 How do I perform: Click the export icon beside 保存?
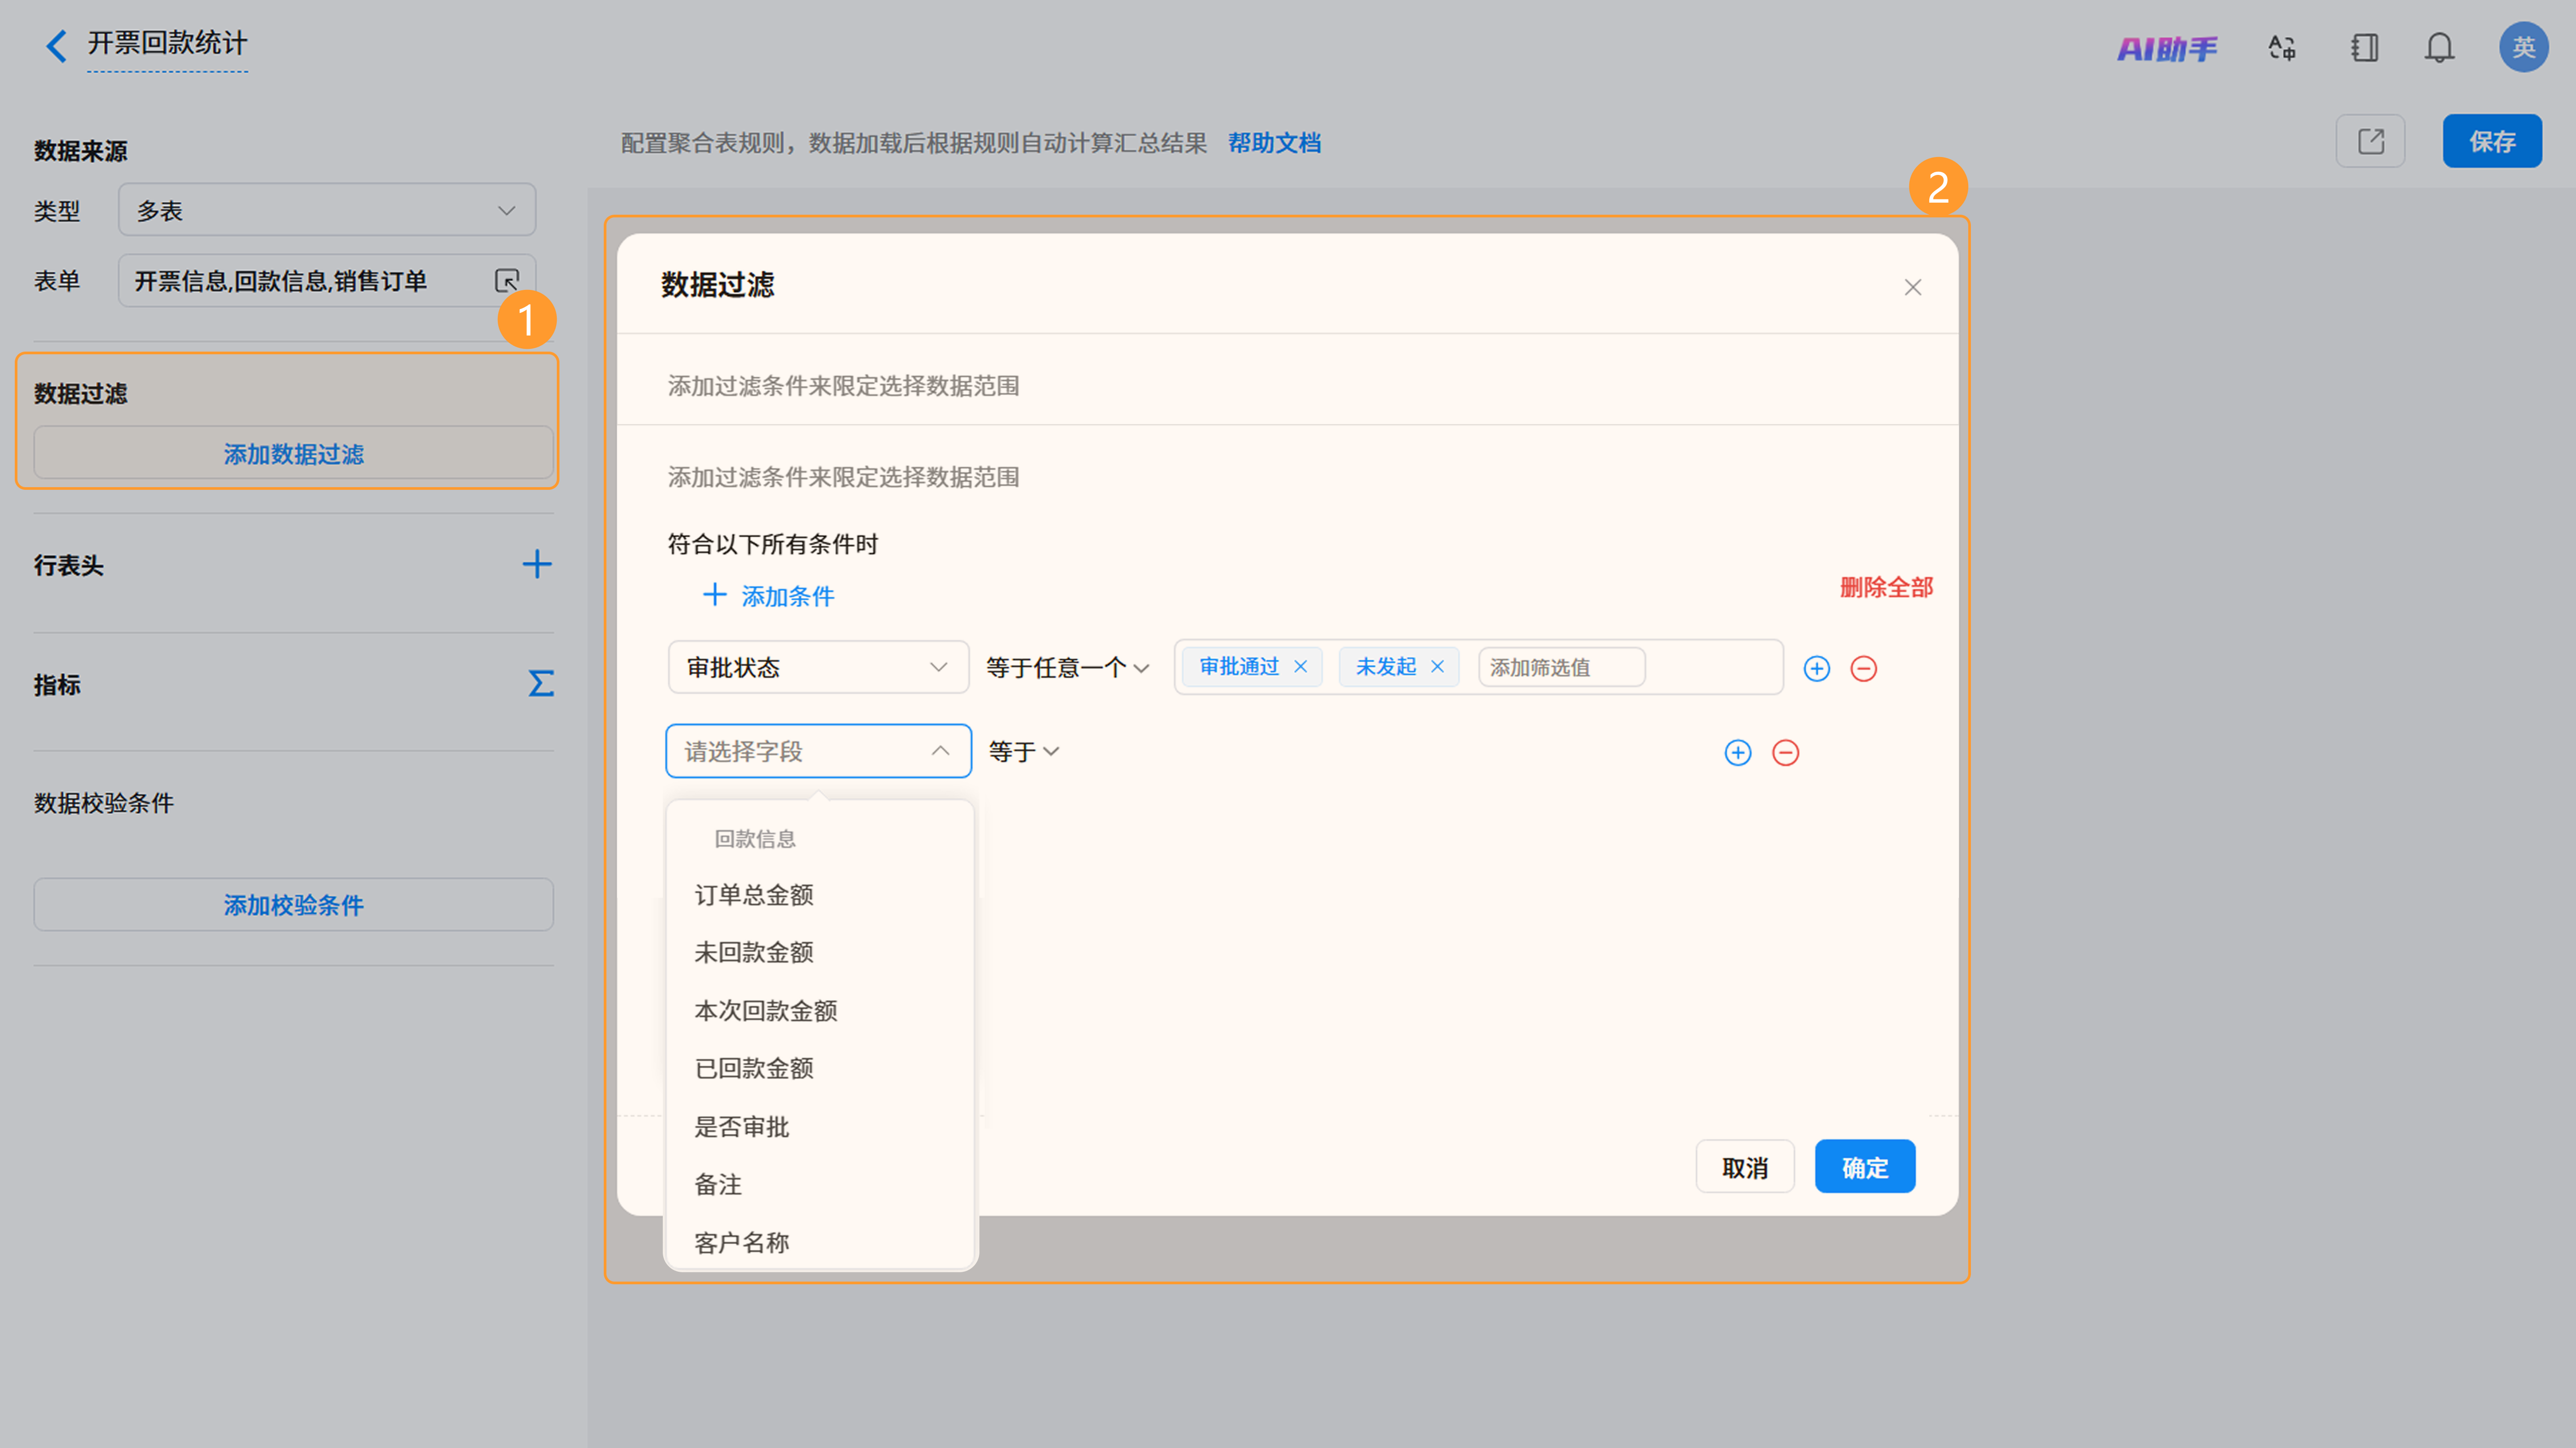pos(2370,141)
